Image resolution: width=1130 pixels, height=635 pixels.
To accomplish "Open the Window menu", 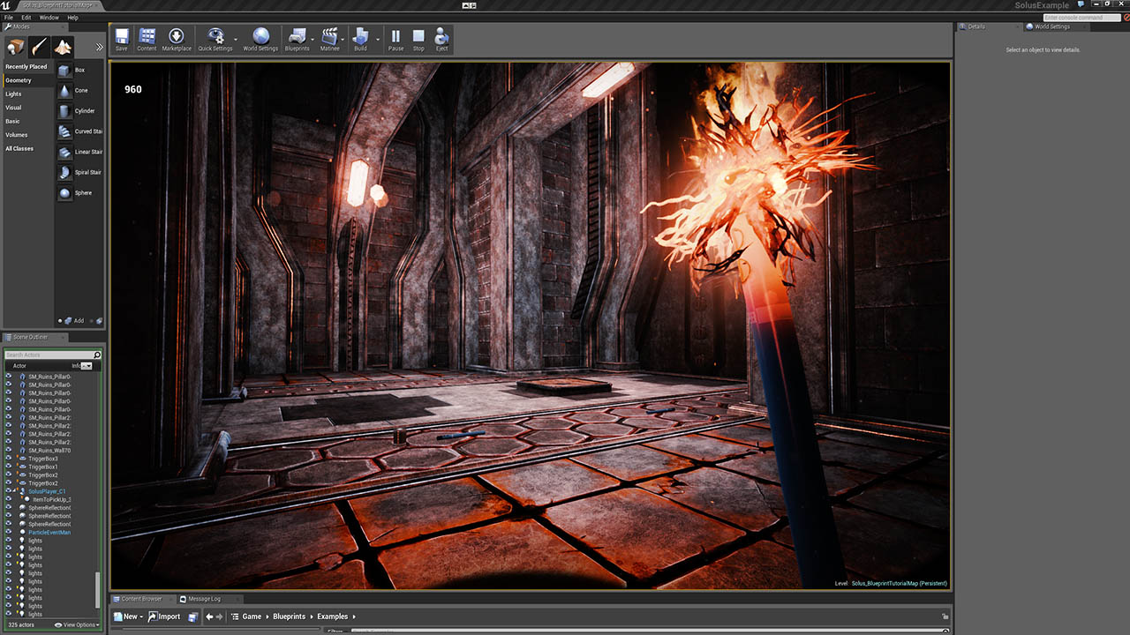I will [49, 17].
